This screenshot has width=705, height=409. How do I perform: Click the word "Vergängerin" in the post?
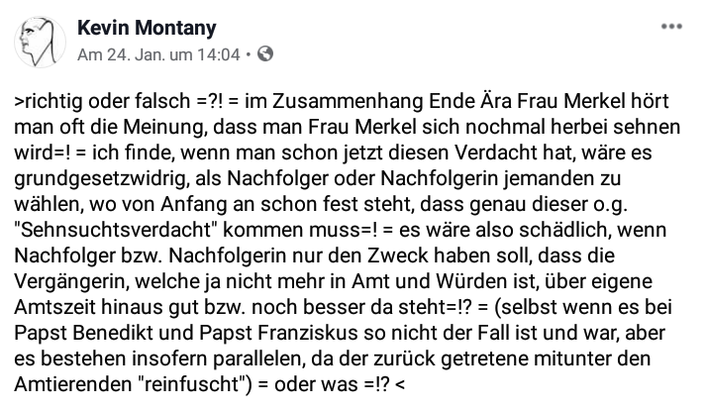[71, 282]
